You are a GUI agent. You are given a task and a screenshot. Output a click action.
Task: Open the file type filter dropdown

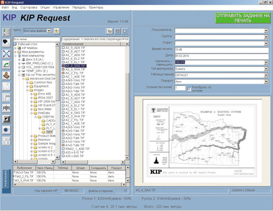point(49,31)
